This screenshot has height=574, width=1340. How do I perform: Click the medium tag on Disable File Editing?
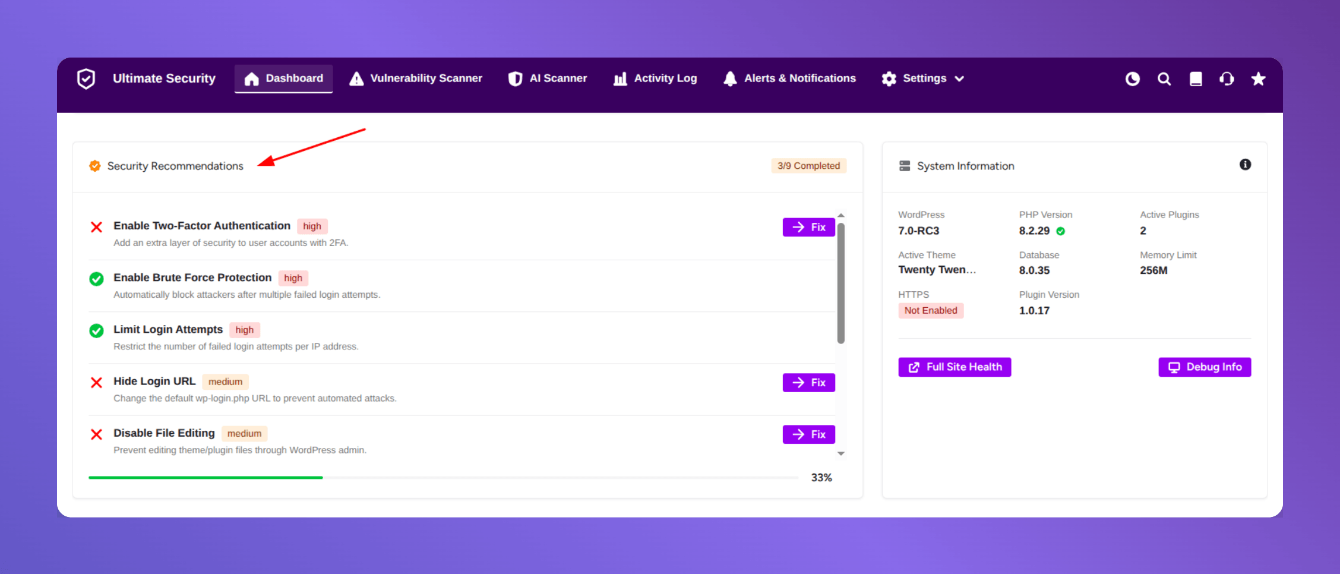coord(244,433)
